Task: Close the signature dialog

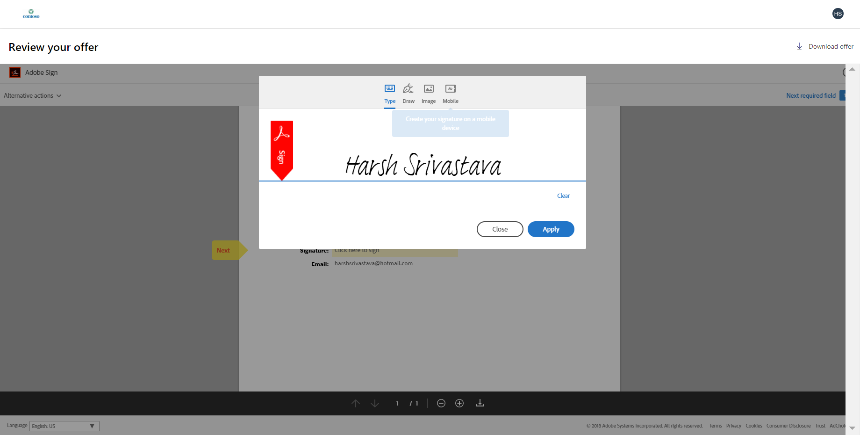Action: (500, 229)
